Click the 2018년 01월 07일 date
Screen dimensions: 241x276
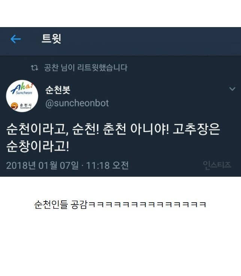(42, 165)
